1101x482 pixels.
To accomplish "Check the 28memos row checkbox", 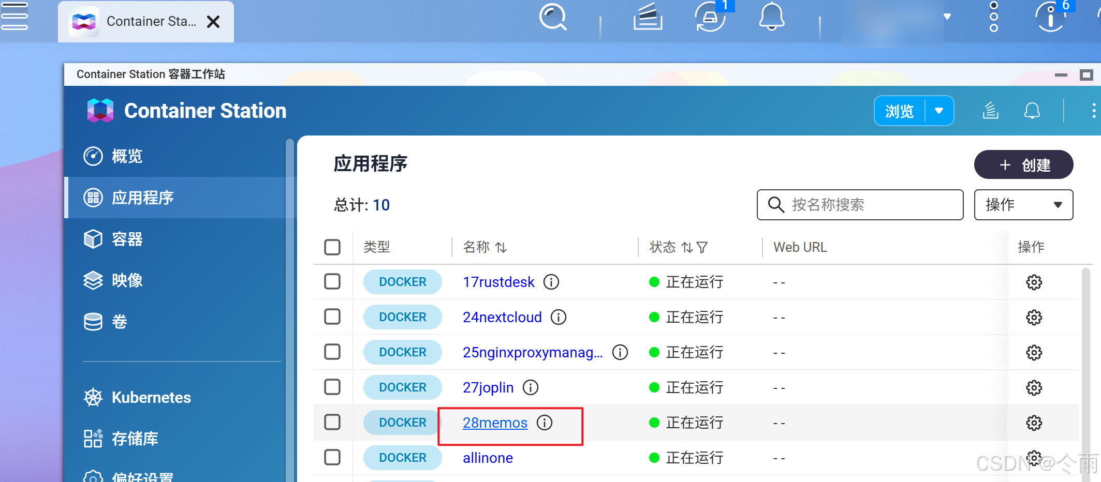I will pyautogui.click(x=332, y=423).
